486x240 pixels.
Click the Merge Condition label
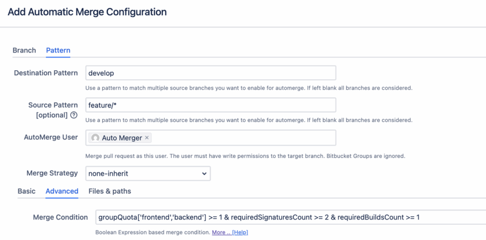tap(60, 217)
